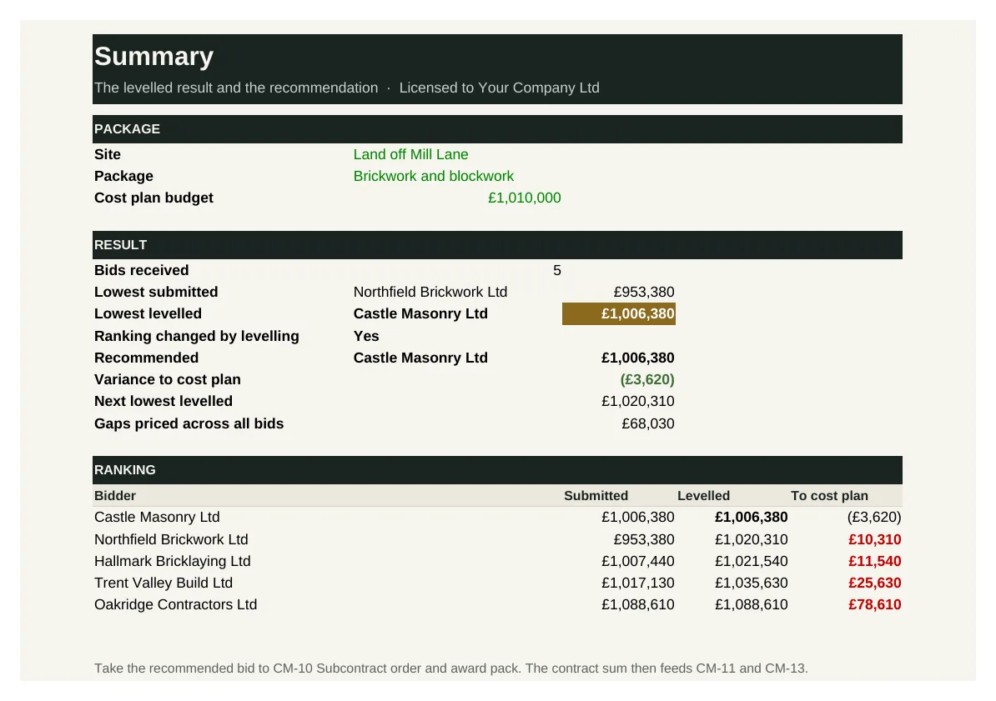Click the RANKING section header

click(497, 470)
